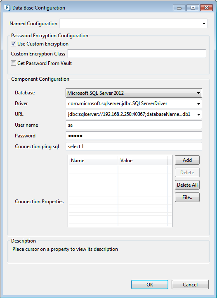The height and width of the screenshot is (298, 217).
Task: Open the Named Configuration dropdown
Action: [x=204, y=24]
